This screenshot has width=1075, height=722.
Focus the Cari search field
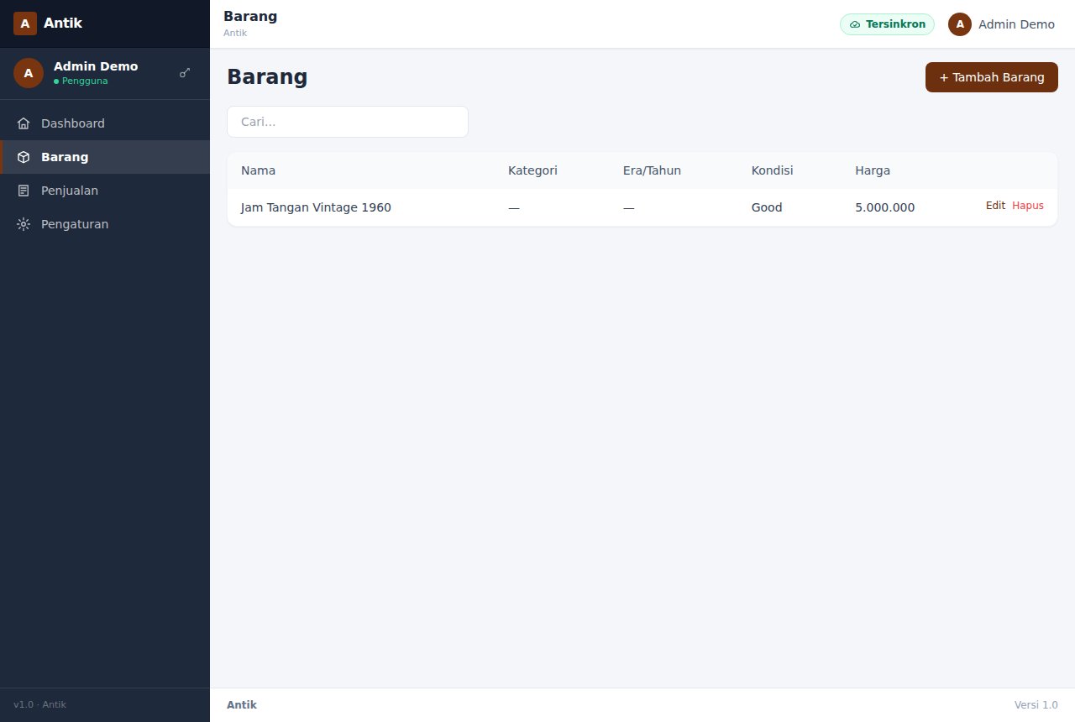click(348, 122)
